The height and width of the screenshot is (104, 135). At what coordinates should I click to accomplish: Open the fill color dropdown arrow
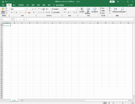coord(27,12)
